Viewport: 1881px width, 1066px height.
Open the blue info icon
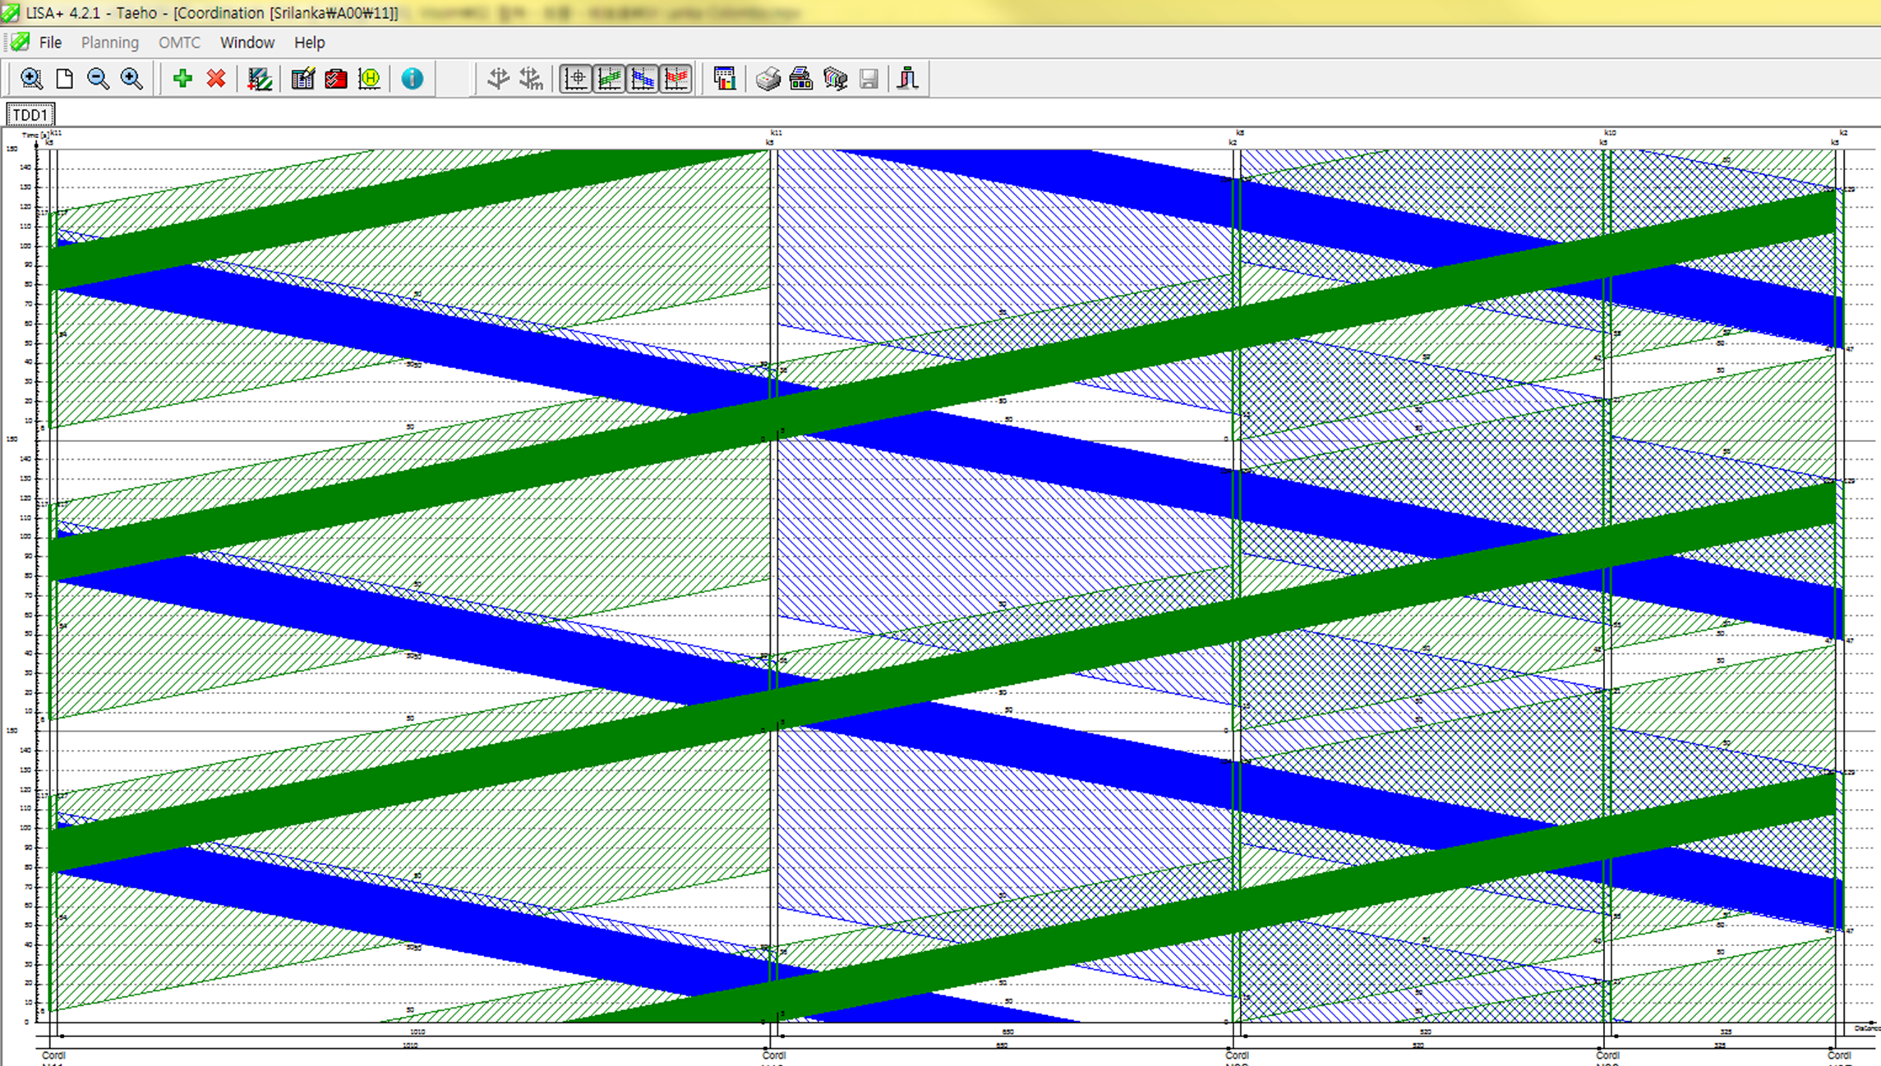click(x=413, y=79)
